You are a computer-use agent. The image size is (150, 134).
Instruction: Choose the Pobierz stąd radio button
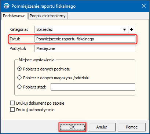[x=19, y=87]
